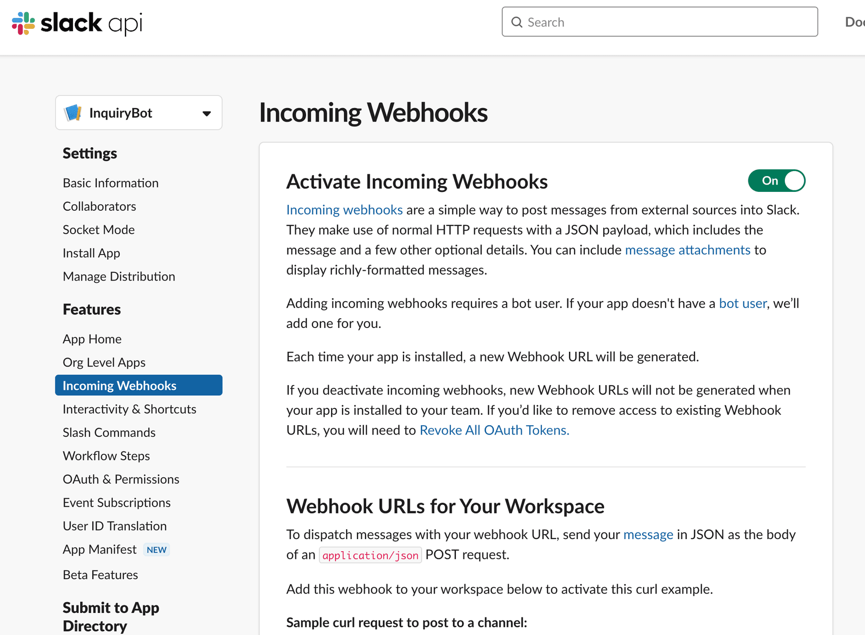This screenshot has width=865, height=635.
Task: Click the bot user link
Action: (x=742, y=303)
